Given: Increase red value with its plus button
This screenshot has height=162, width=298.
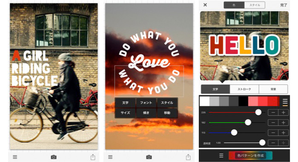Looking at the screenshot, I should [x=284, y=113].
